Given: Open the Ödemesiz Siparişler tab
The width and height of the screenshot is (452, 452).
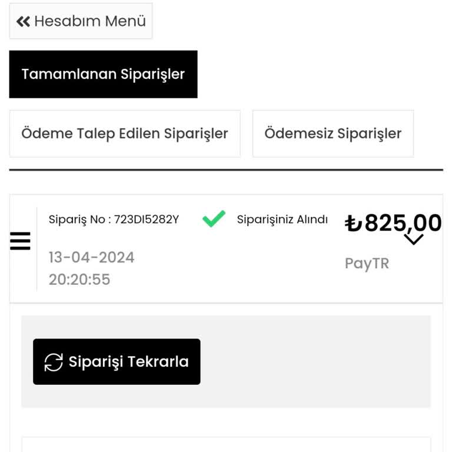Looking at the screenshot, I should pos(333,134).
